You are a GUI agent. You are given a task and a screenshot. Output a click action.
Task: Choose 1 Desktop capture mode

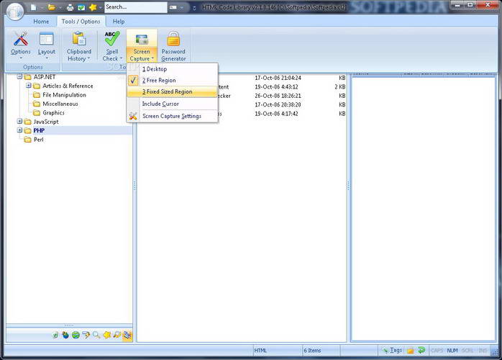pos(172,69)
